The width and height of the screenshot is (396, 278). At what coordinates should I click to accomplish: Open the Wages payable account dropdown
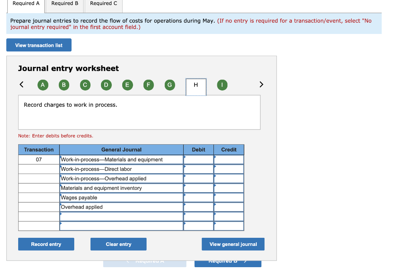pyautogui.click(x=121, y=197)
